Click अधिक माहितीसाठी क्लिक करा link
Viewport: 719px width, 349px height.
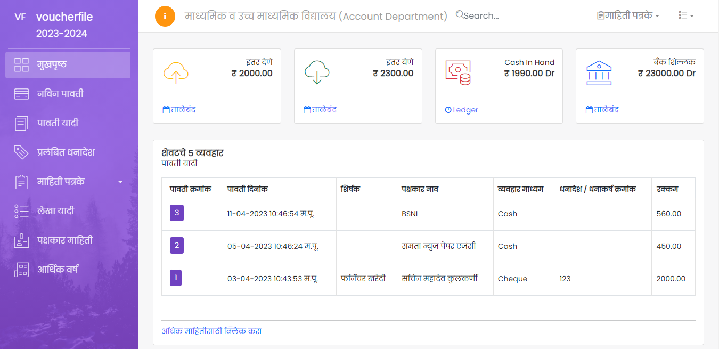pos(211,331)
